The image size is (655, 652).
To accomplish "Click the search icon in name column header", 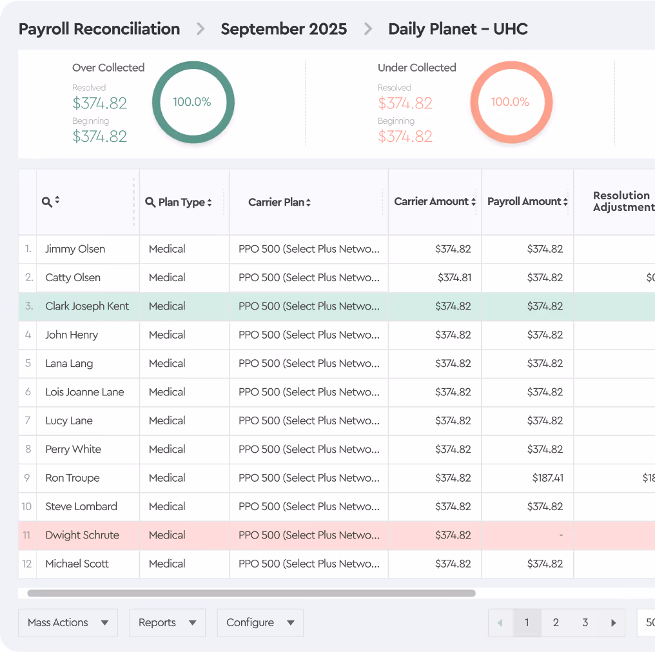I will click(46, 202).
